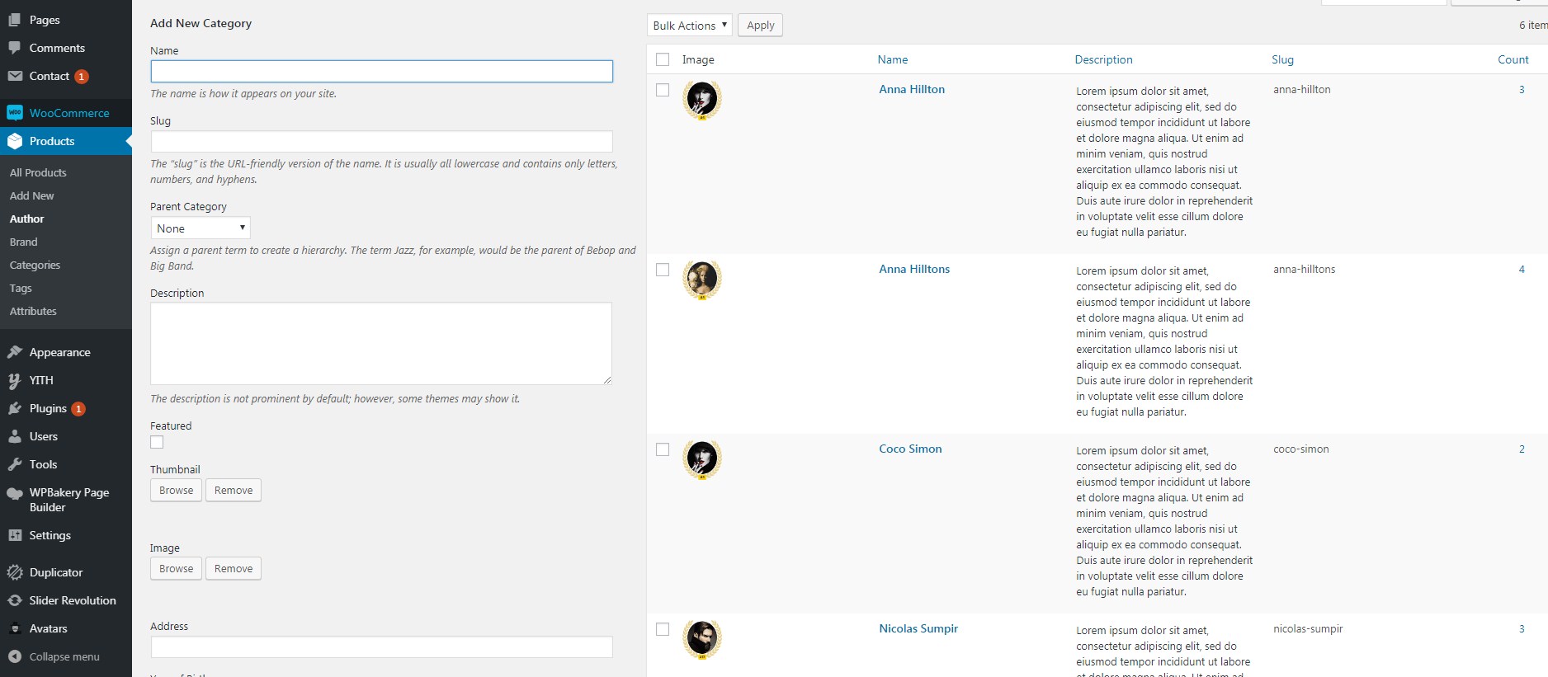Open the WooCommerce menu icon

pos(15,113)
